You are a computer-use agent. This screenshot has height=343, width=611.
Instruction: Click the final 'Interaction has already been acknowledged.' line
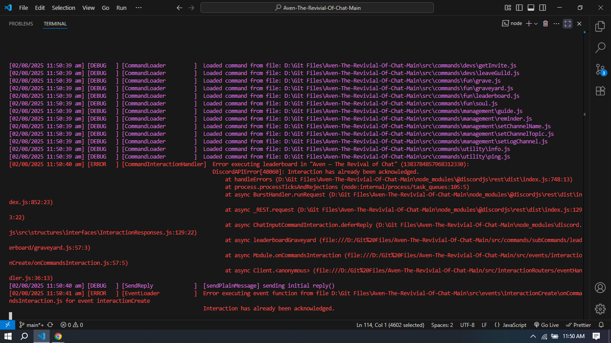click(x=269, y=308)
